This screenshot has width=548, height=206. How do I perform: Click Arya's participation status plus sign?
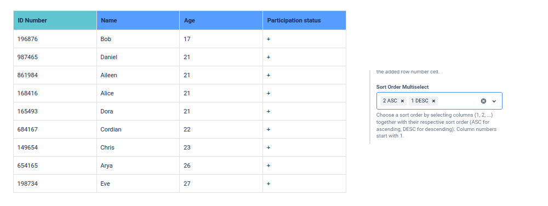(269, 165)
